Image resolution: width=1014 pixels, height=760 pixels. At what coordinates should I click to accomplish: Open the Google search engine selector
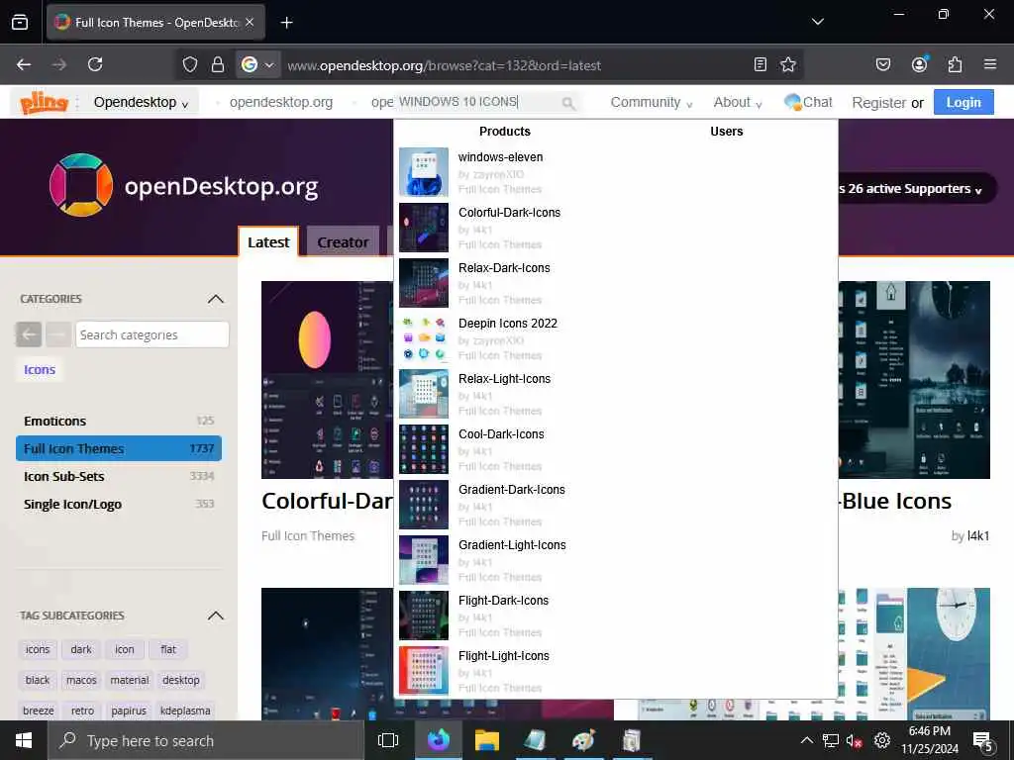coord(257,64)
